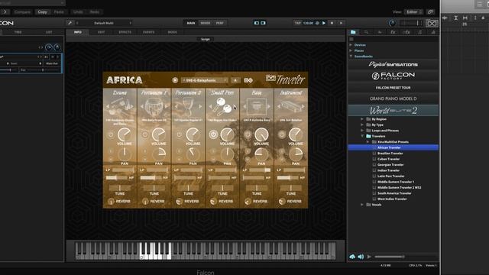Expand the Vocals folder
Screen dimensions: 489x275
point(362,205)
